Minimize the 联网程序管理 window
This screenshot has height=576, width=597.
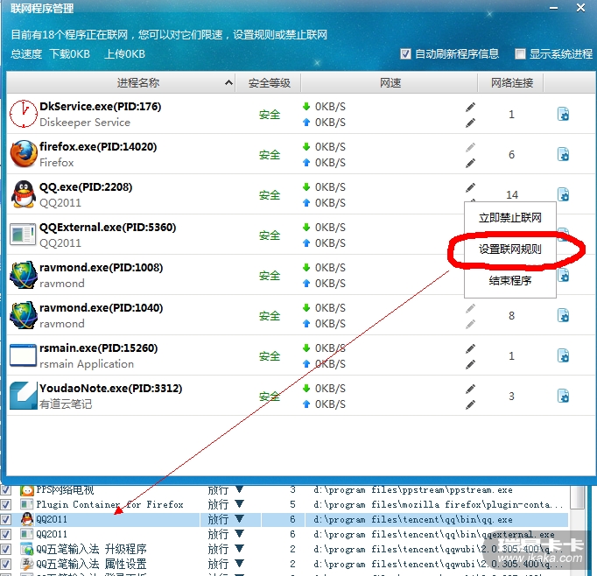553,8
